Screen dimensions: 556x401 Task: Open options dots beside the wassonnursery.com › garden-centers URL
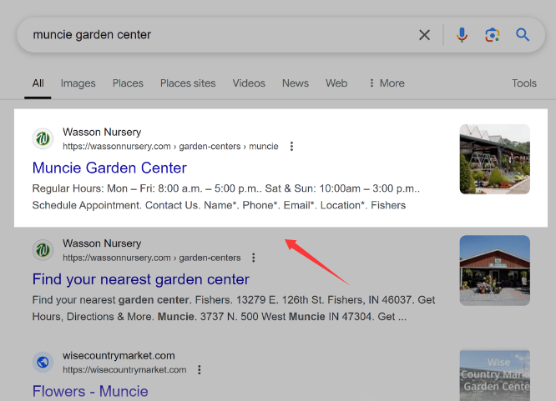[x=253, y=258]
